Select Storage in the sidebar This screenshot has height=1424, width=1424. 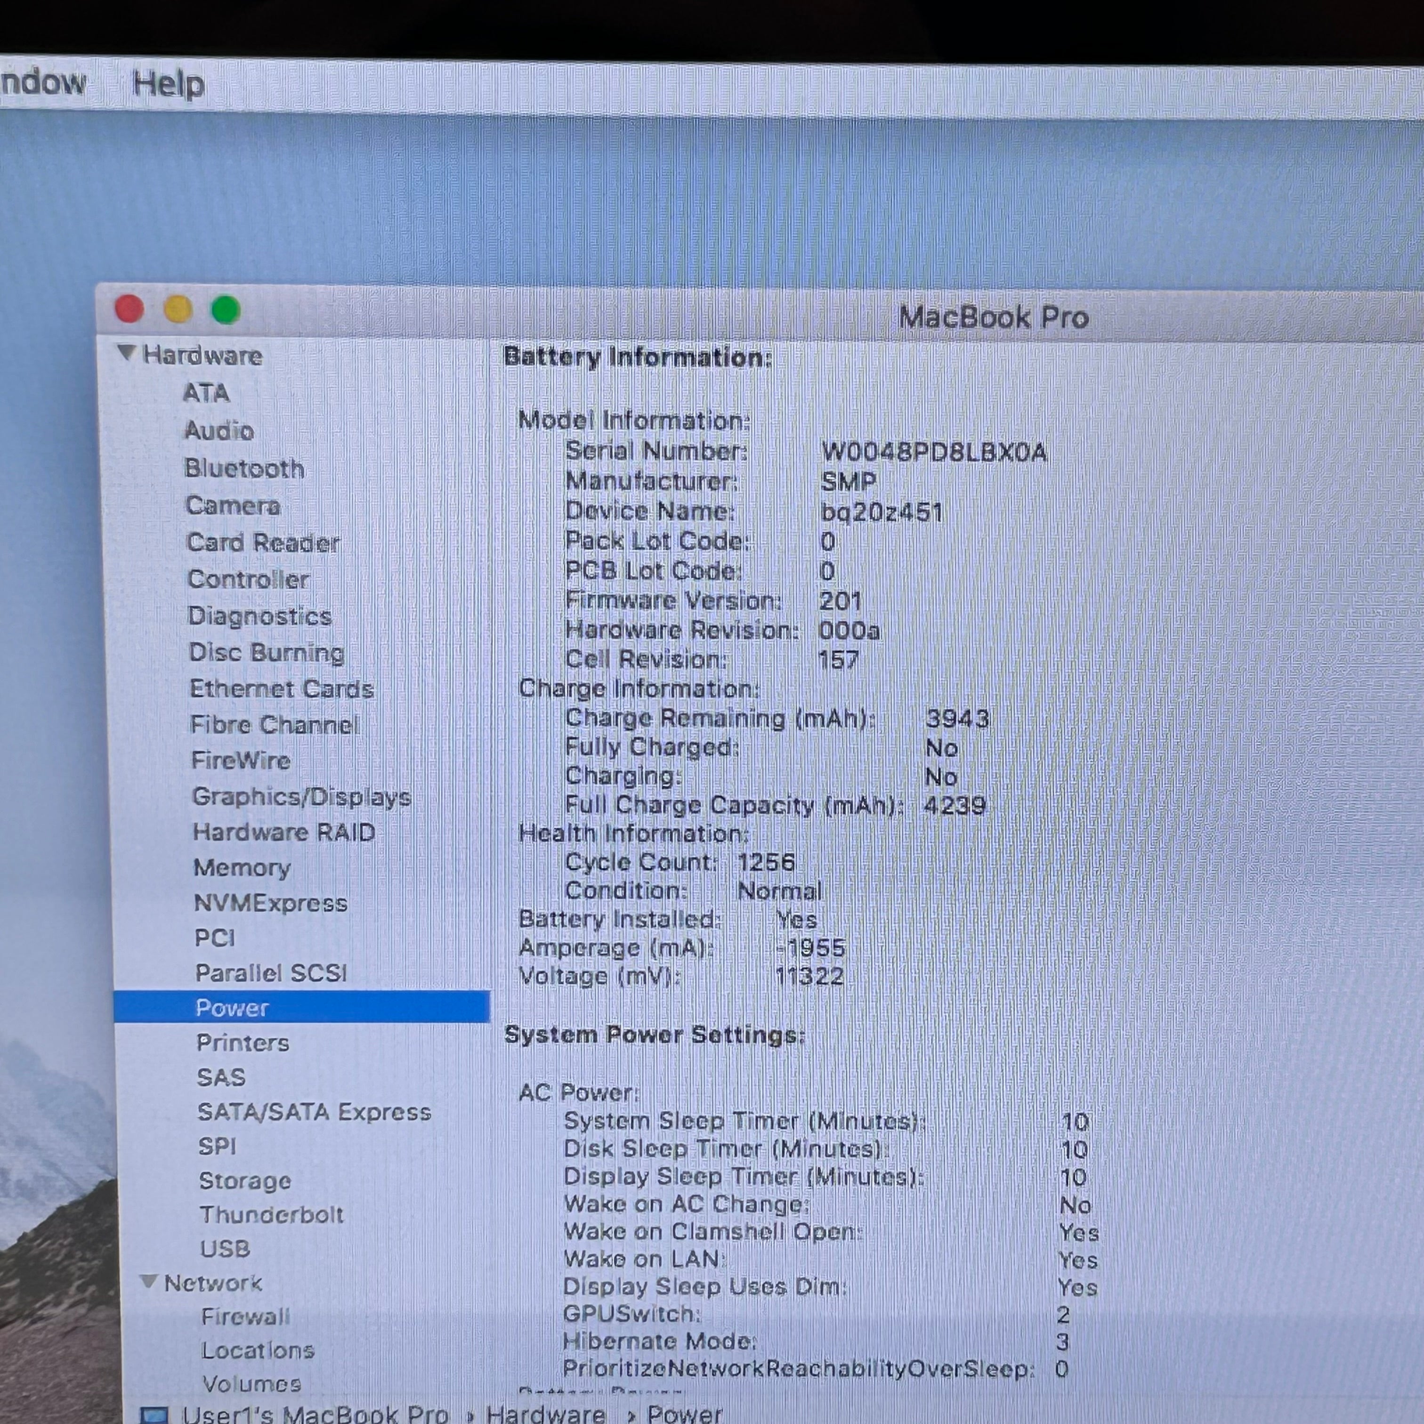[x=245, y=1181]
